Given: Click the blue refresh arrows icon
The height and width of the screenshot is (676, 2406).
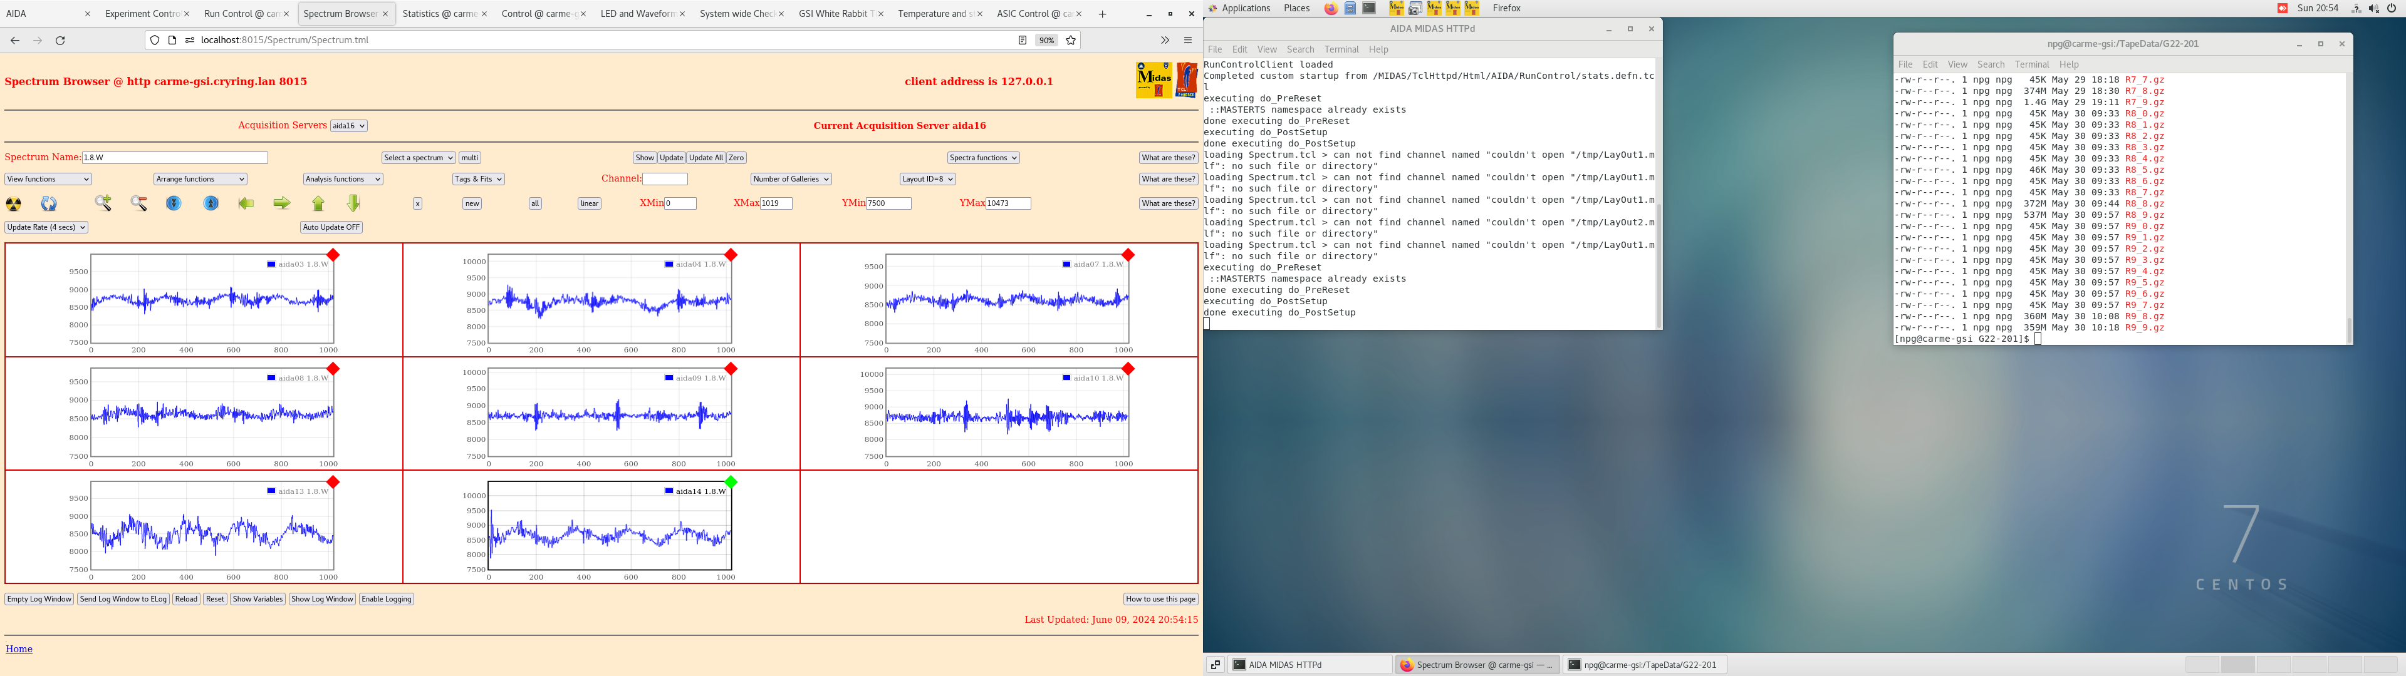Looking at the screenshot, I should tap(49, 203).
